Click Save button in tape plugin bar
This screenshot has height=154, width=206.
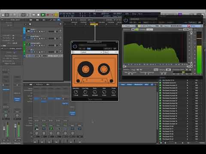tap(106, 52)
